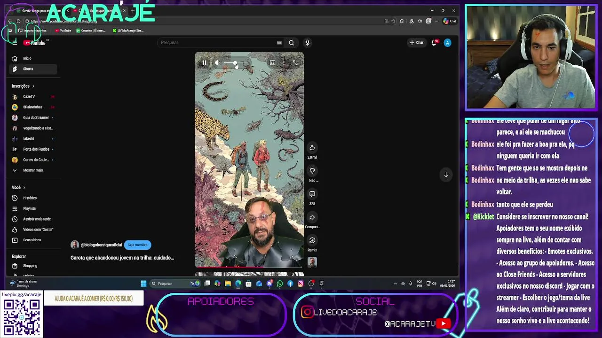Click the Short's red progress bar
Screen dimensions: 602x338
[x=249, y=267]
